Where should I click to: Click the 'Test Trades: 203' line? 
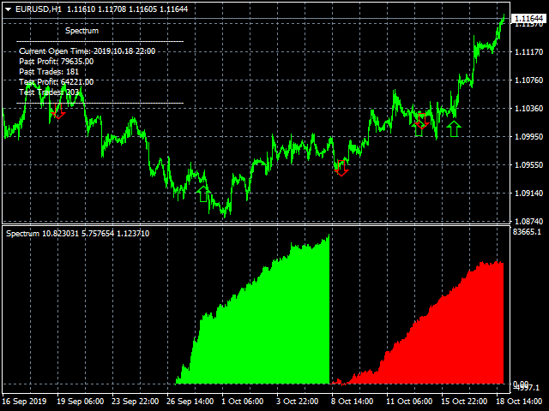49,92
